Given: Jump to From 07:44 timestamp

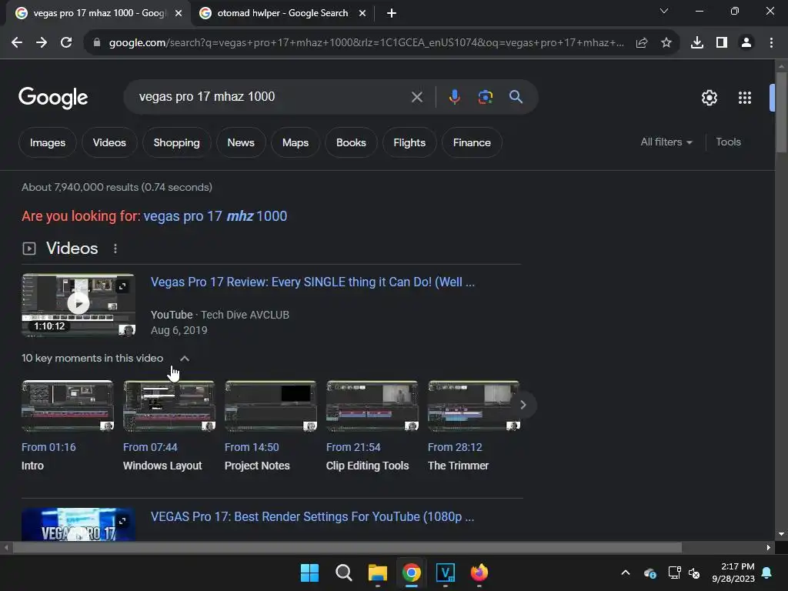Looking at the screenshot, I should pos(150,447).
